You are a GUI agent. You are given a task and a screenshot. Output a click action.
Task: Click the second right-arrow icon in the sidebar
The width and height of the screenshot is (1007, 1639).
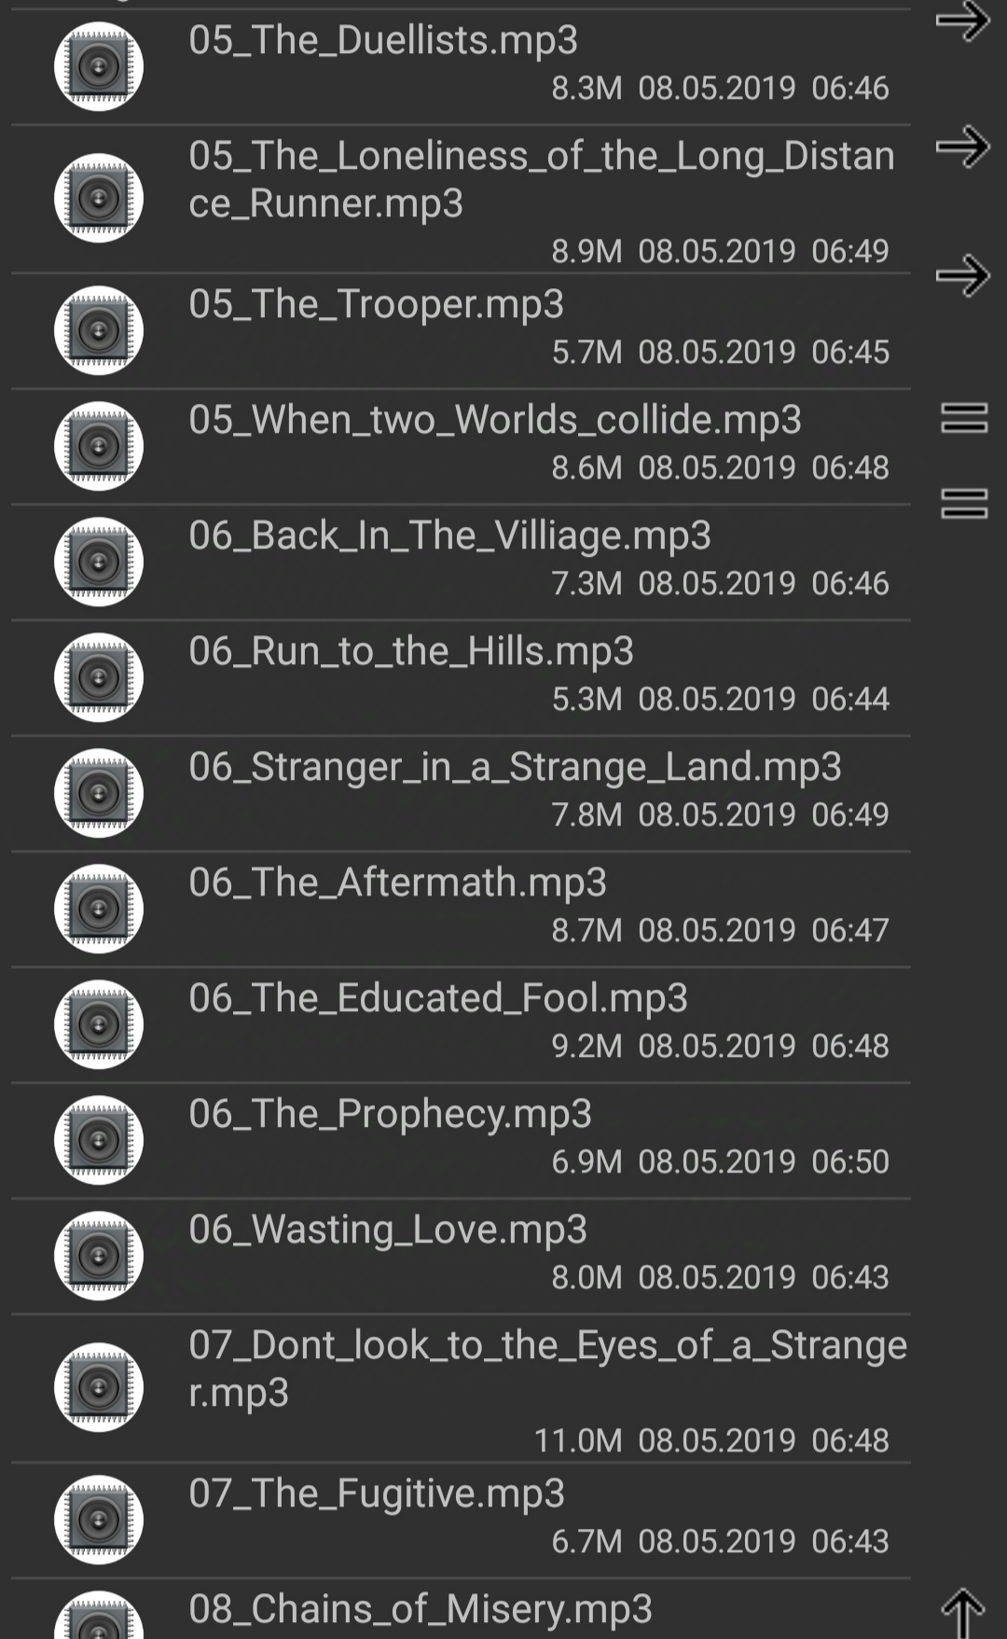click(x=963, y=146)
